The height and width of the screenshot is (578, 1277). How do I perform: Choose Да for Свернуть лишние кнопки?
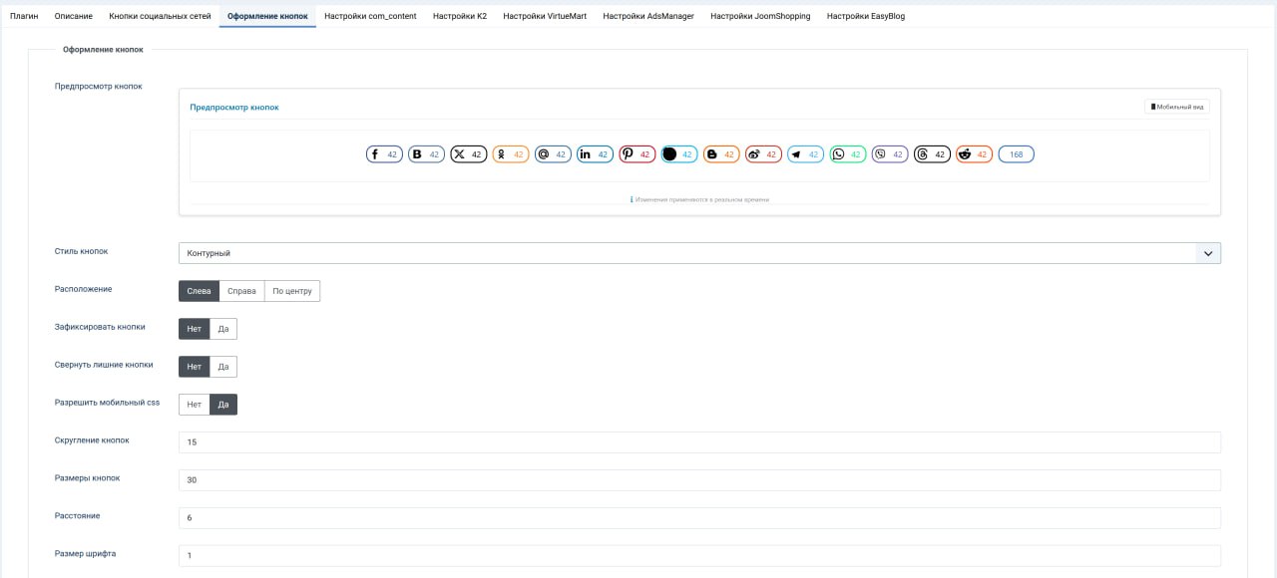(x=223, y=367)
